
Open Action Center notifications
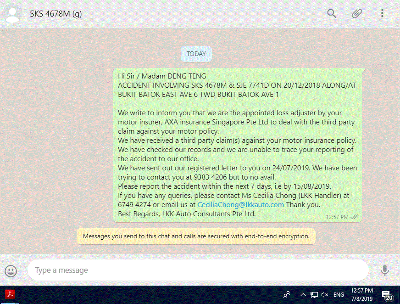point(387,296)
